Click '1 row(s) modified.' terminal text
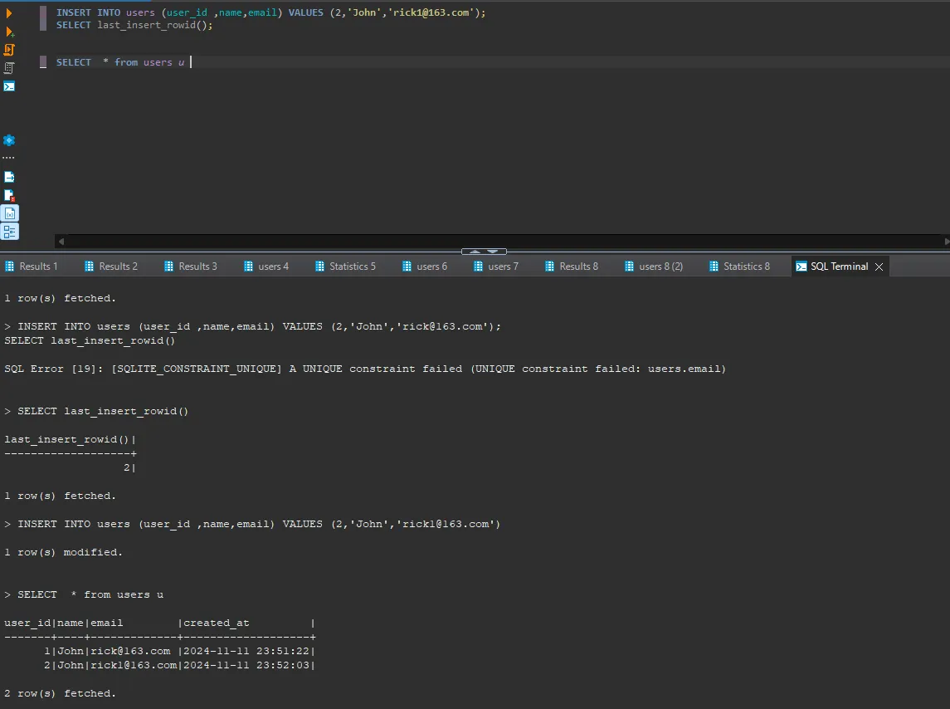950x709 pixels. 63,553
